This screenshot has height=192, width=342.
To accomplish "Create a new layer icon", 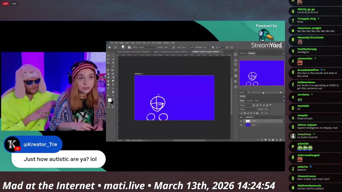I will click(x=277, y=140).
